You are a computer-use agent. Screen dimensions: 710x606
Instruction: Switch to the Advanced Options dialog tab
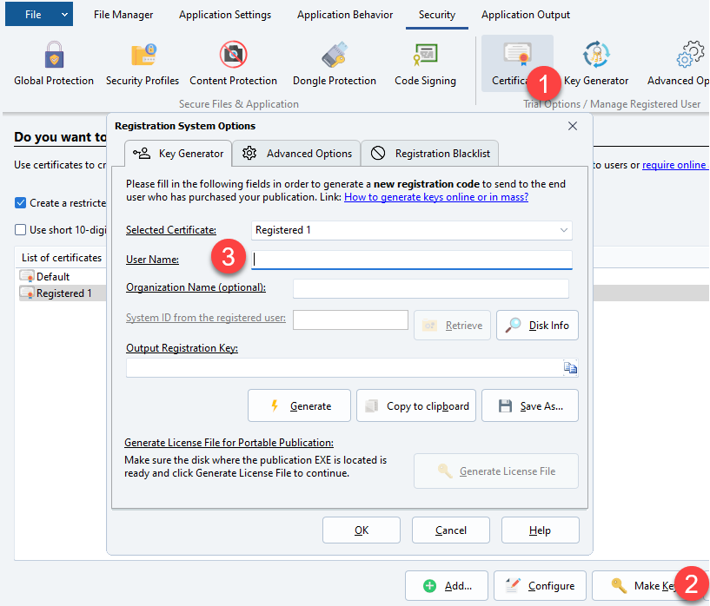tap(297, 154)
